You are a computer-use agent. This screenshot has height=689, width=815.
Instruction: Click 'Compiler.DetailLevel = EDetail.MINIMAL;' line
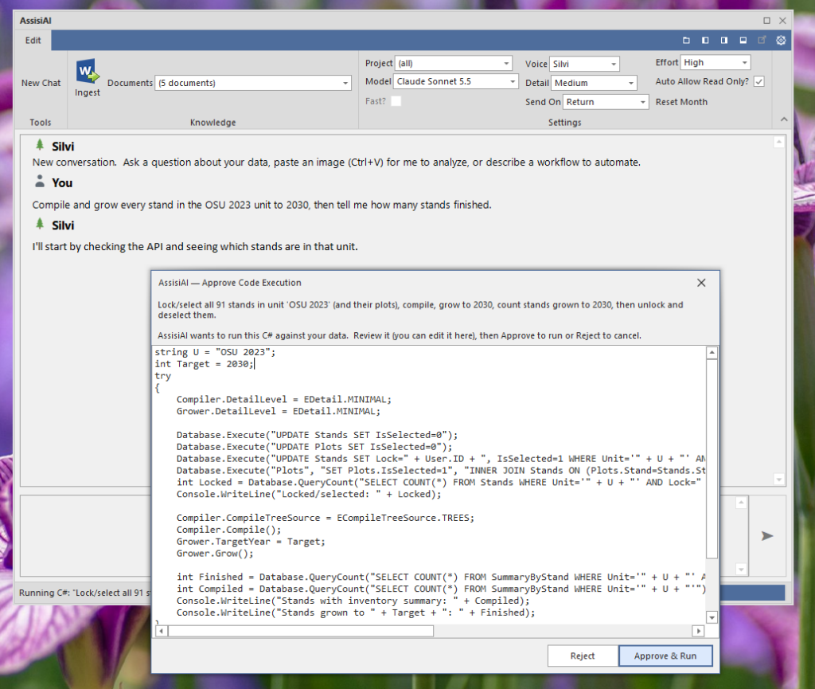click(x=284, y=399)
